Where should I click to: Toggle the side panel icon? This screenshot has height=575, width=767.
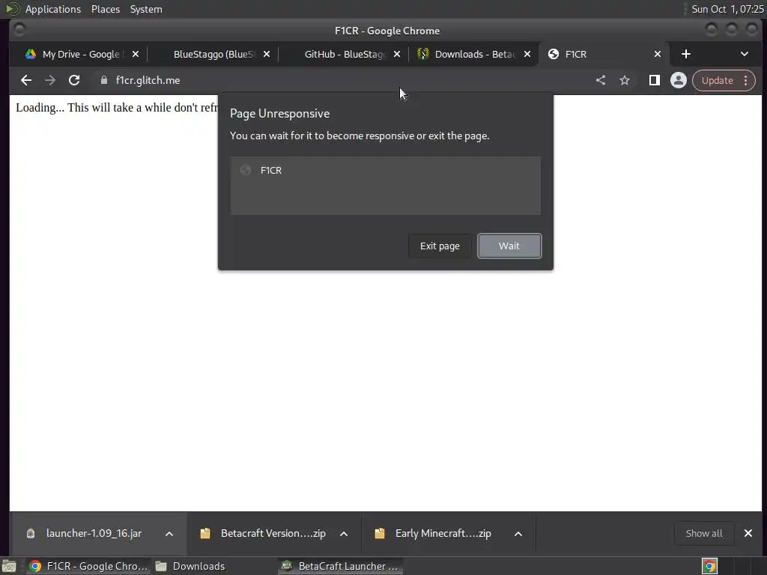655,80
